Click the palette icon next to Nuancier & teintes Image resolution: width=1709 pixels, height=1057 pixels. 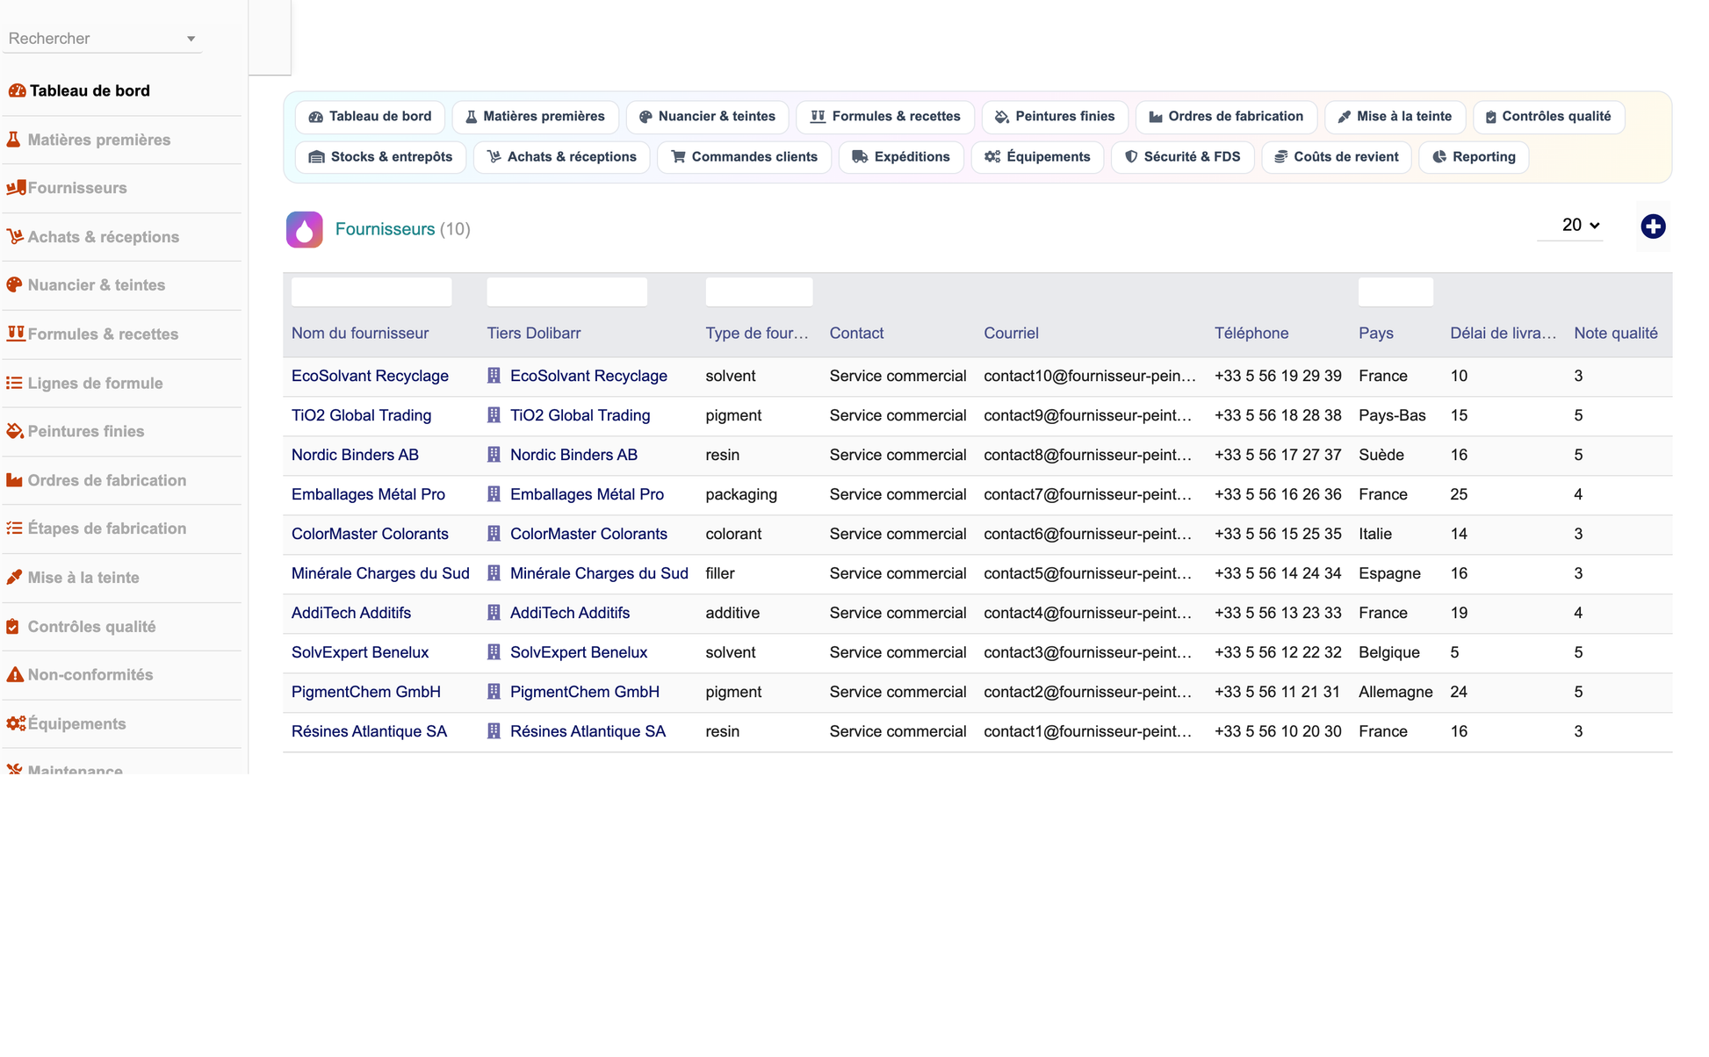pyautogui.click(x=14, y=284)
